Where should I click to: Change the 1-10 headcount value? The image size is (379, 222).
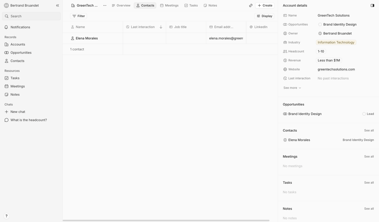pyautogui.click(x=321, y=51)
